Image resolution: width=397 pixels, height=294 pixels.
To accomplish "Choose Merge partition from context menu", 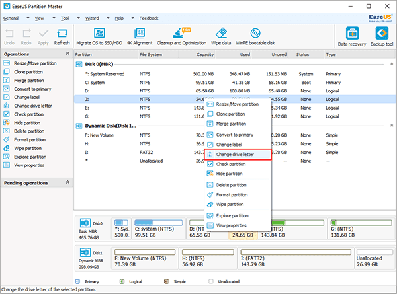I will click(x=238, y=124).
